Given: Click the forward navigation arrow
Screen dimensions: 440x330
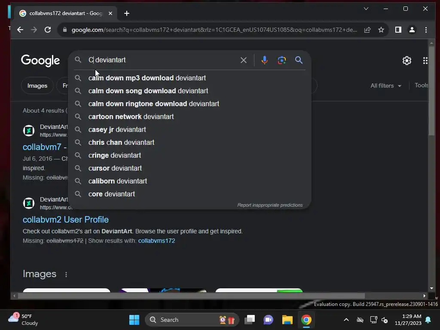Looking at the screenshot, I should pos(34,30).
